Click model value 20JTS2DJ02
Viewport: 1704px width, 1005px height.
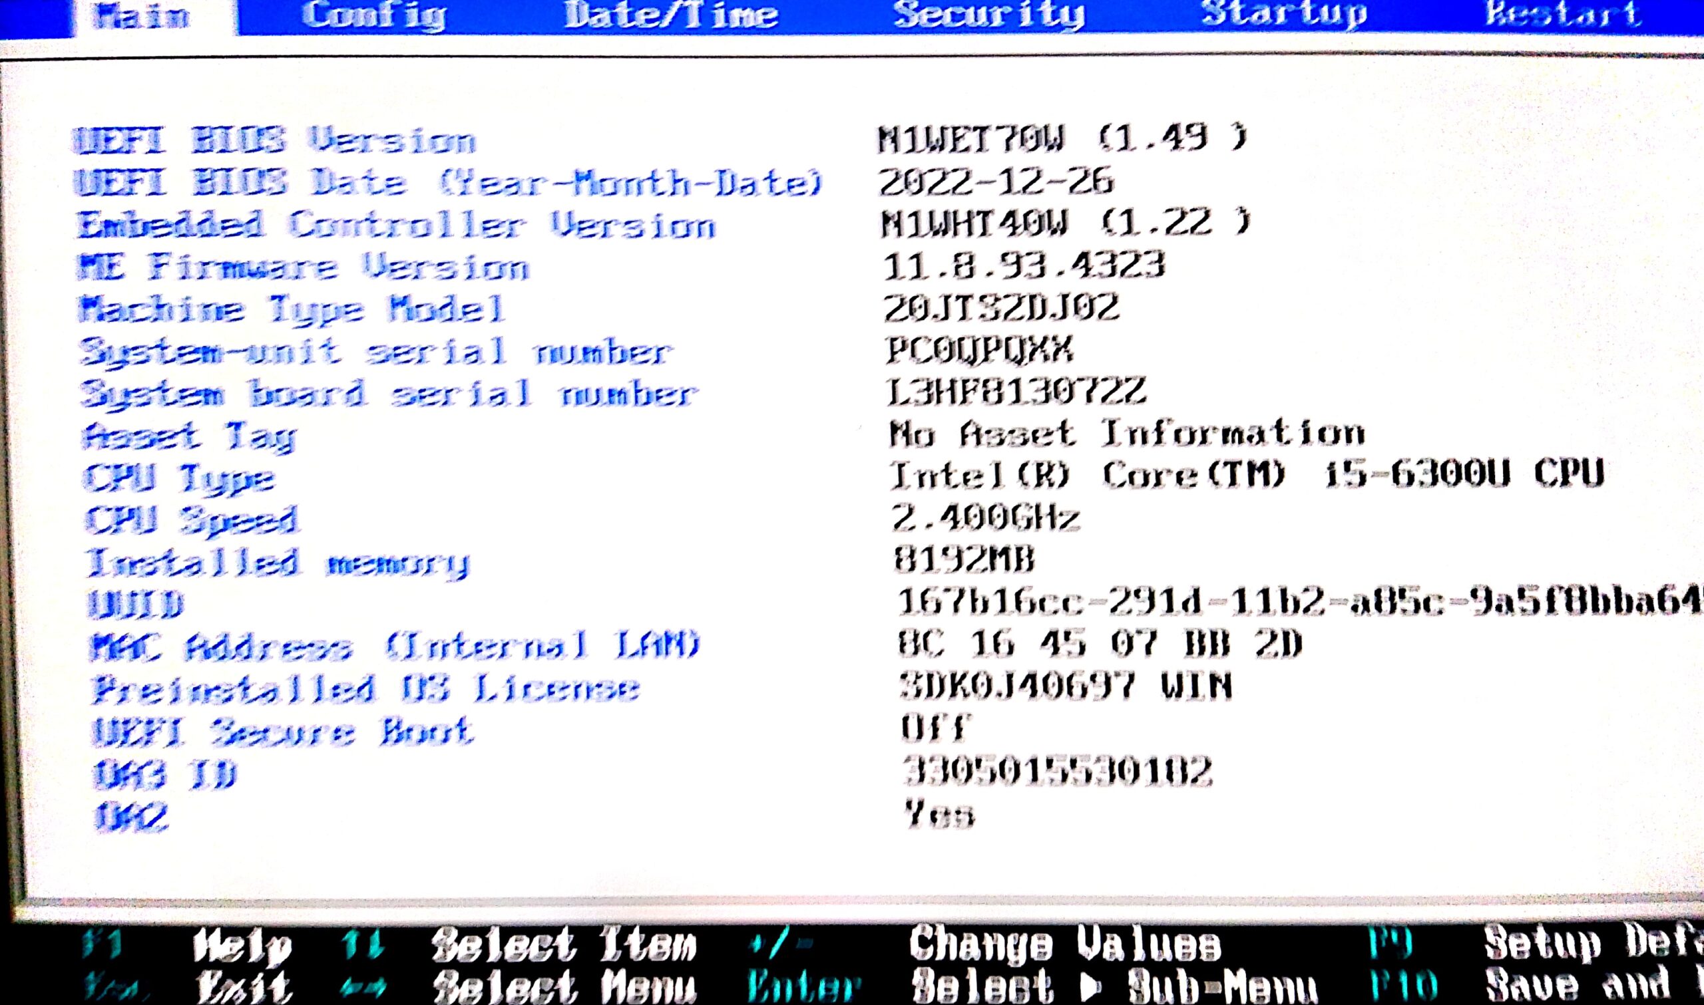point(1002,307)
